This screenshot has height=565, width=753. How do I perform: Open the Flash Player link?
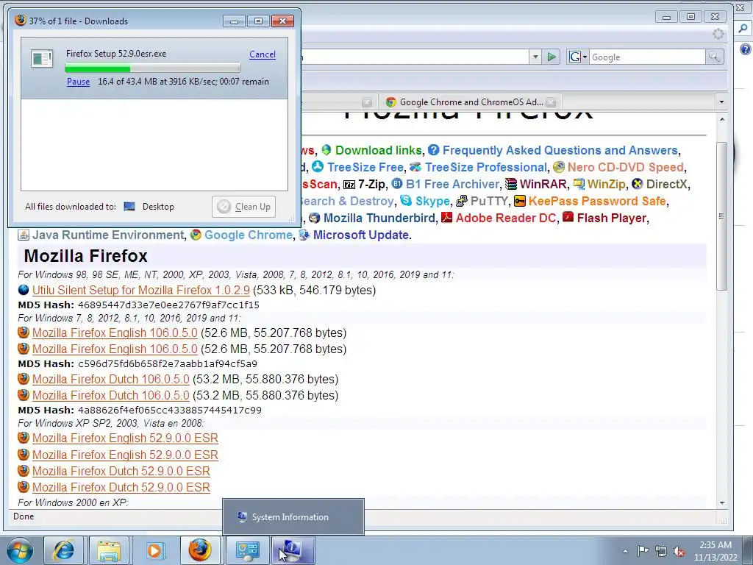[x=612, y=218]
